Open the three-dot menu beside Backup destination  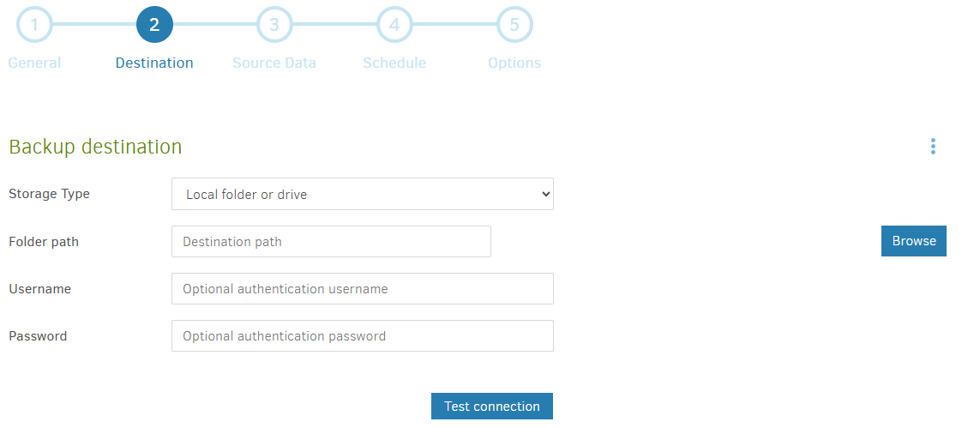tap(933, 147)
